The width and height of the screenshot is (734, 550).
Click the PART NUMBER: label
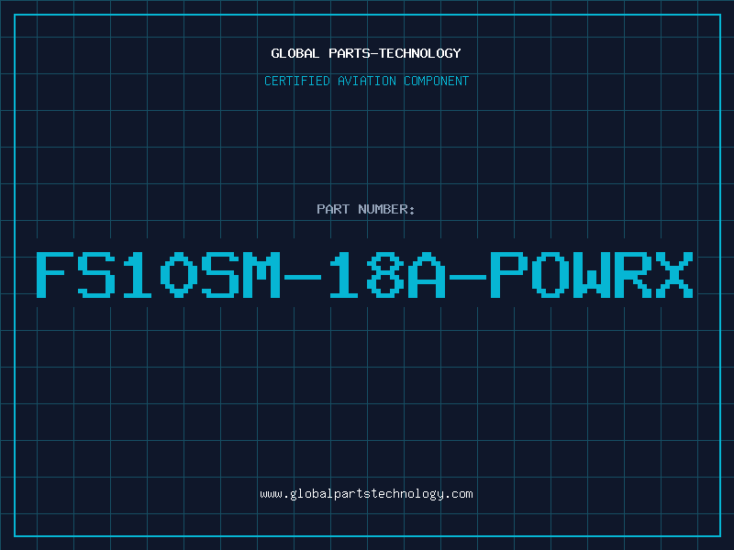366,209
